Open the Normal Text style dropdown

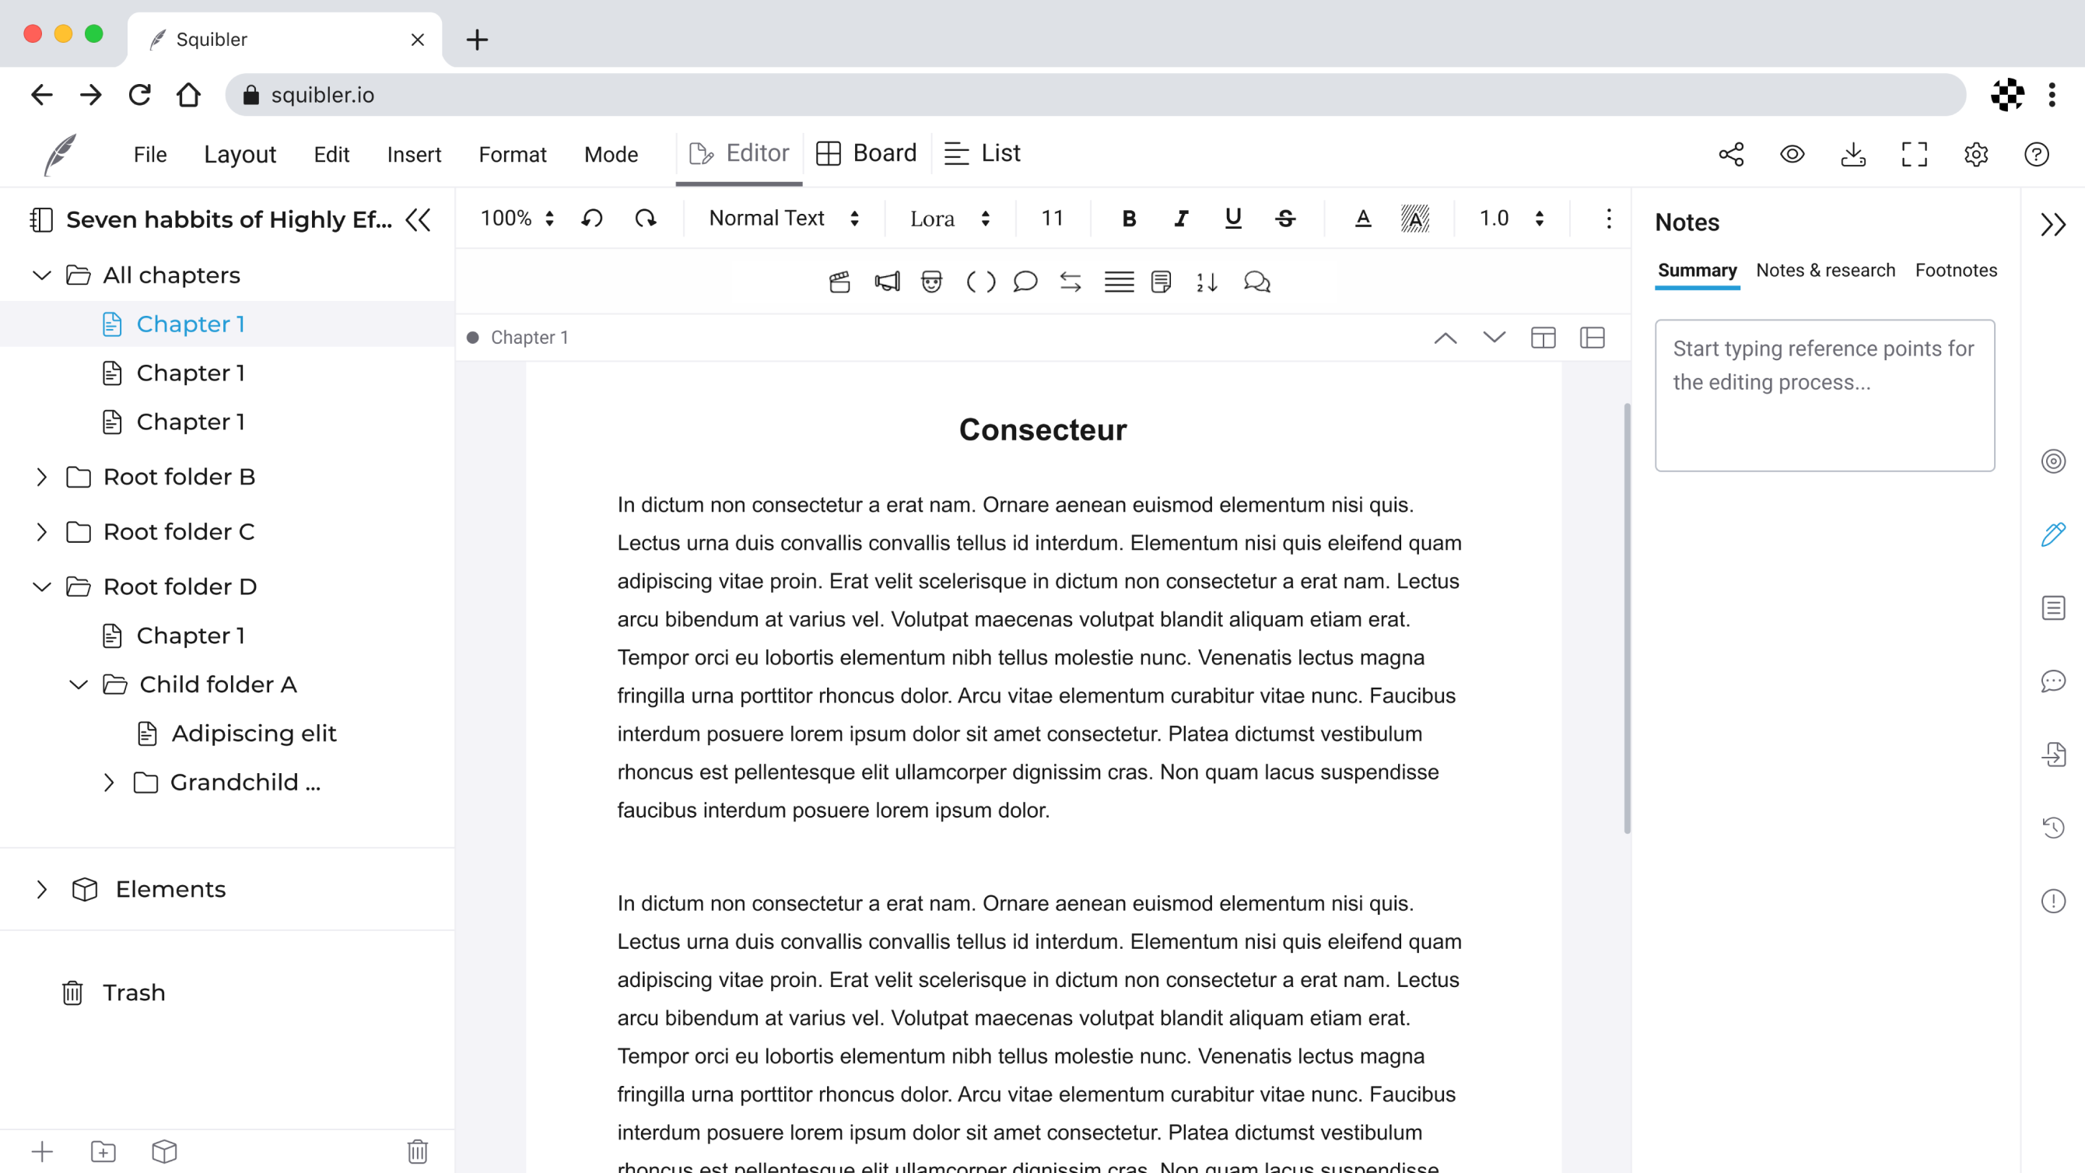click(x=783, y=219)
